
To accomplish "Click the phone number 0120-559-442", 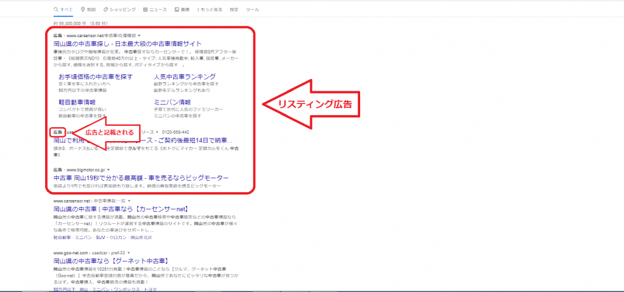I will click(175, 132).
